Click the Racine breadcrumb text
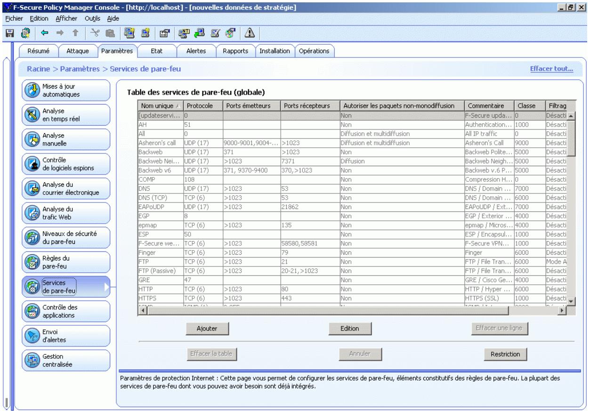This screenshot has height=411, width=590. tap(39, 69)
